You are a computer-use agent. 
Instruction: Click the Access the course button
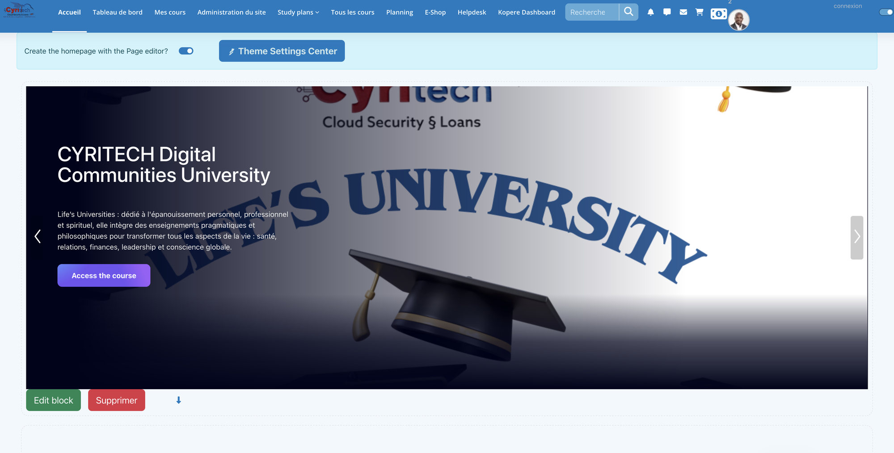[104, 276]
